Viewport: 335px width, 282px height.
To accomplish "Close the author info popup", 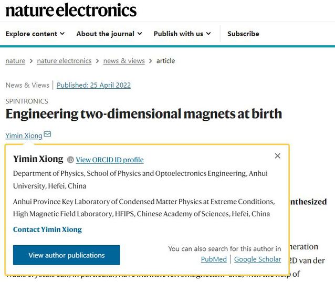I will click(278, 155).
